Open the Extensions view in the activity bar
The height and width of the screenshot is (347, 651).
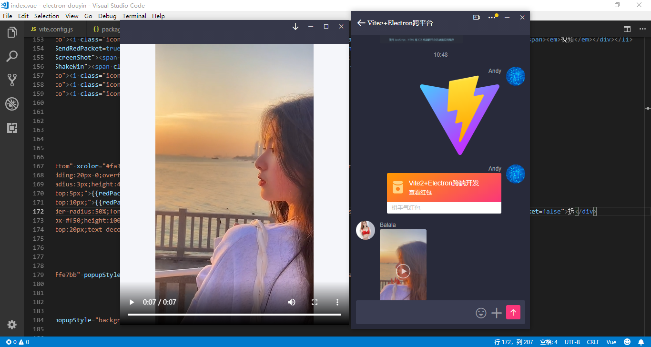(x=12, y=128)
